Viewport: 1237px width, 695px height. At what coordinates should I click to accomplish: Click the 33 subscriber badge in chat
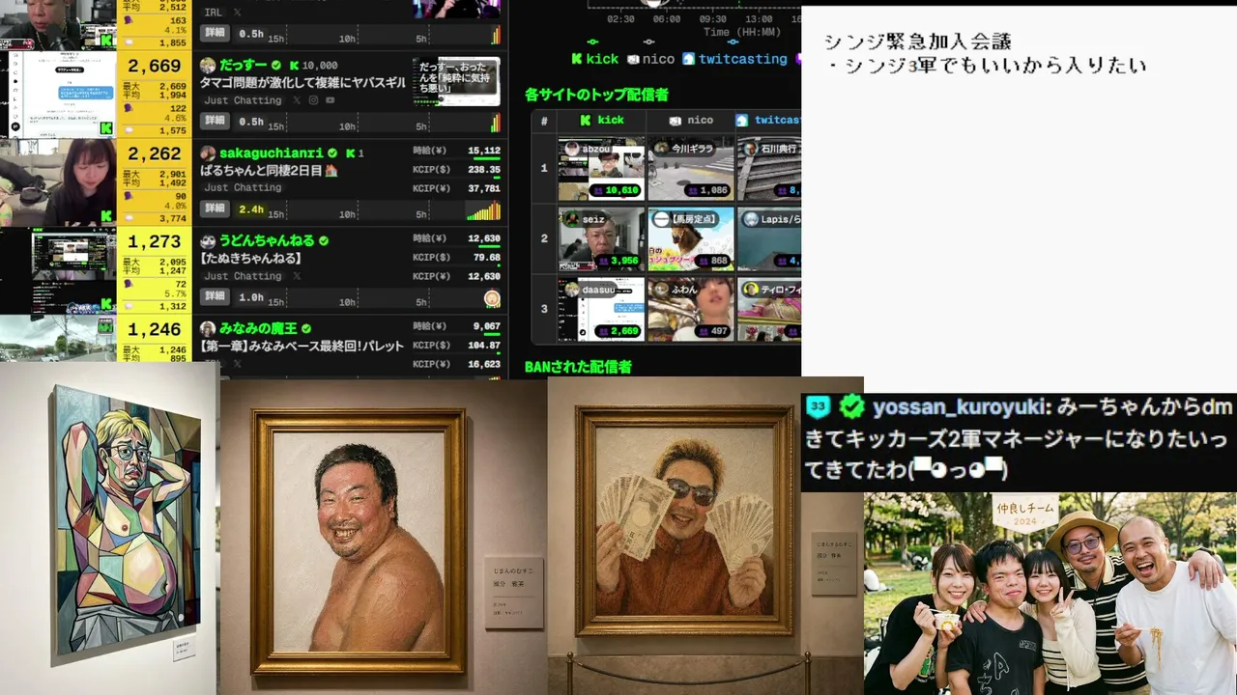point(818,406)
